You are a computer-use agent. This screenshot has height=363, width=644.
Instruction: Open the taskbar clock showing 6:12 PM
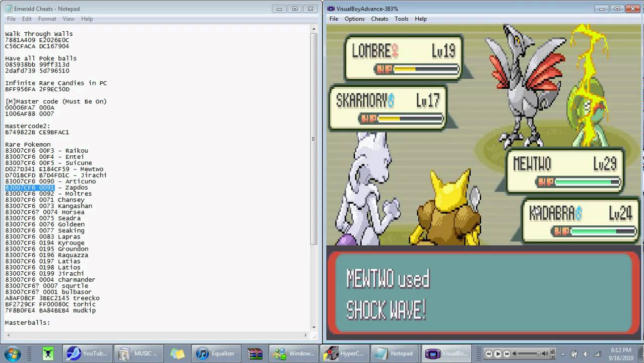click(x=620, y=354)
